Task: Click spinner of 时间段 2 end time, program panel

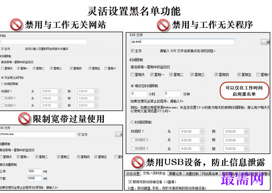Action: pos(246,140)
